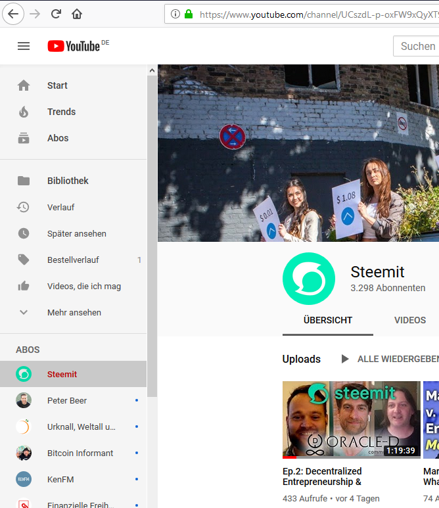Viewport: 439px width, 508px height.
Task: Open Verlauf watch history
Action: [73, 207]
